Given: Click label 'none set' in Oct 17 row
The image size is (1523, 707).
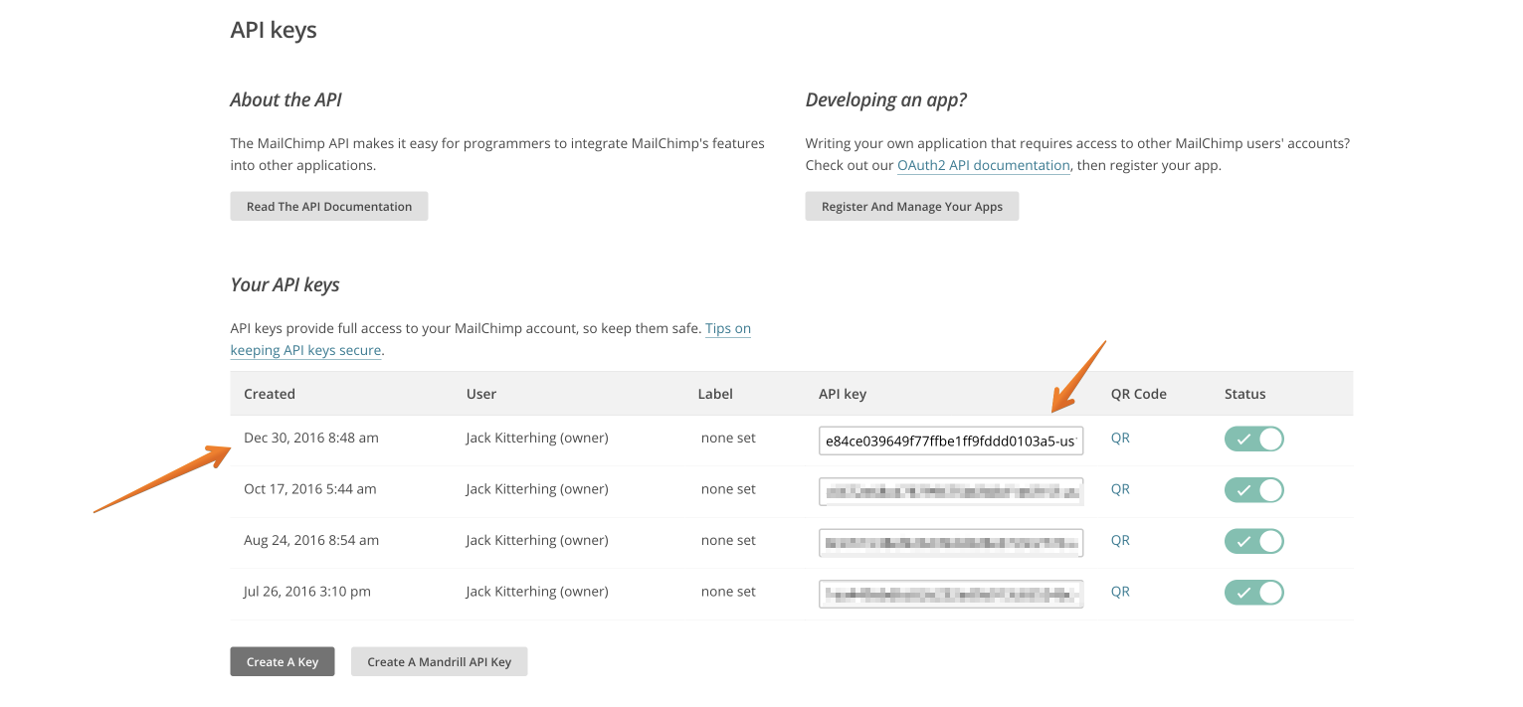Looking at the screenshot, I should 728,489.
